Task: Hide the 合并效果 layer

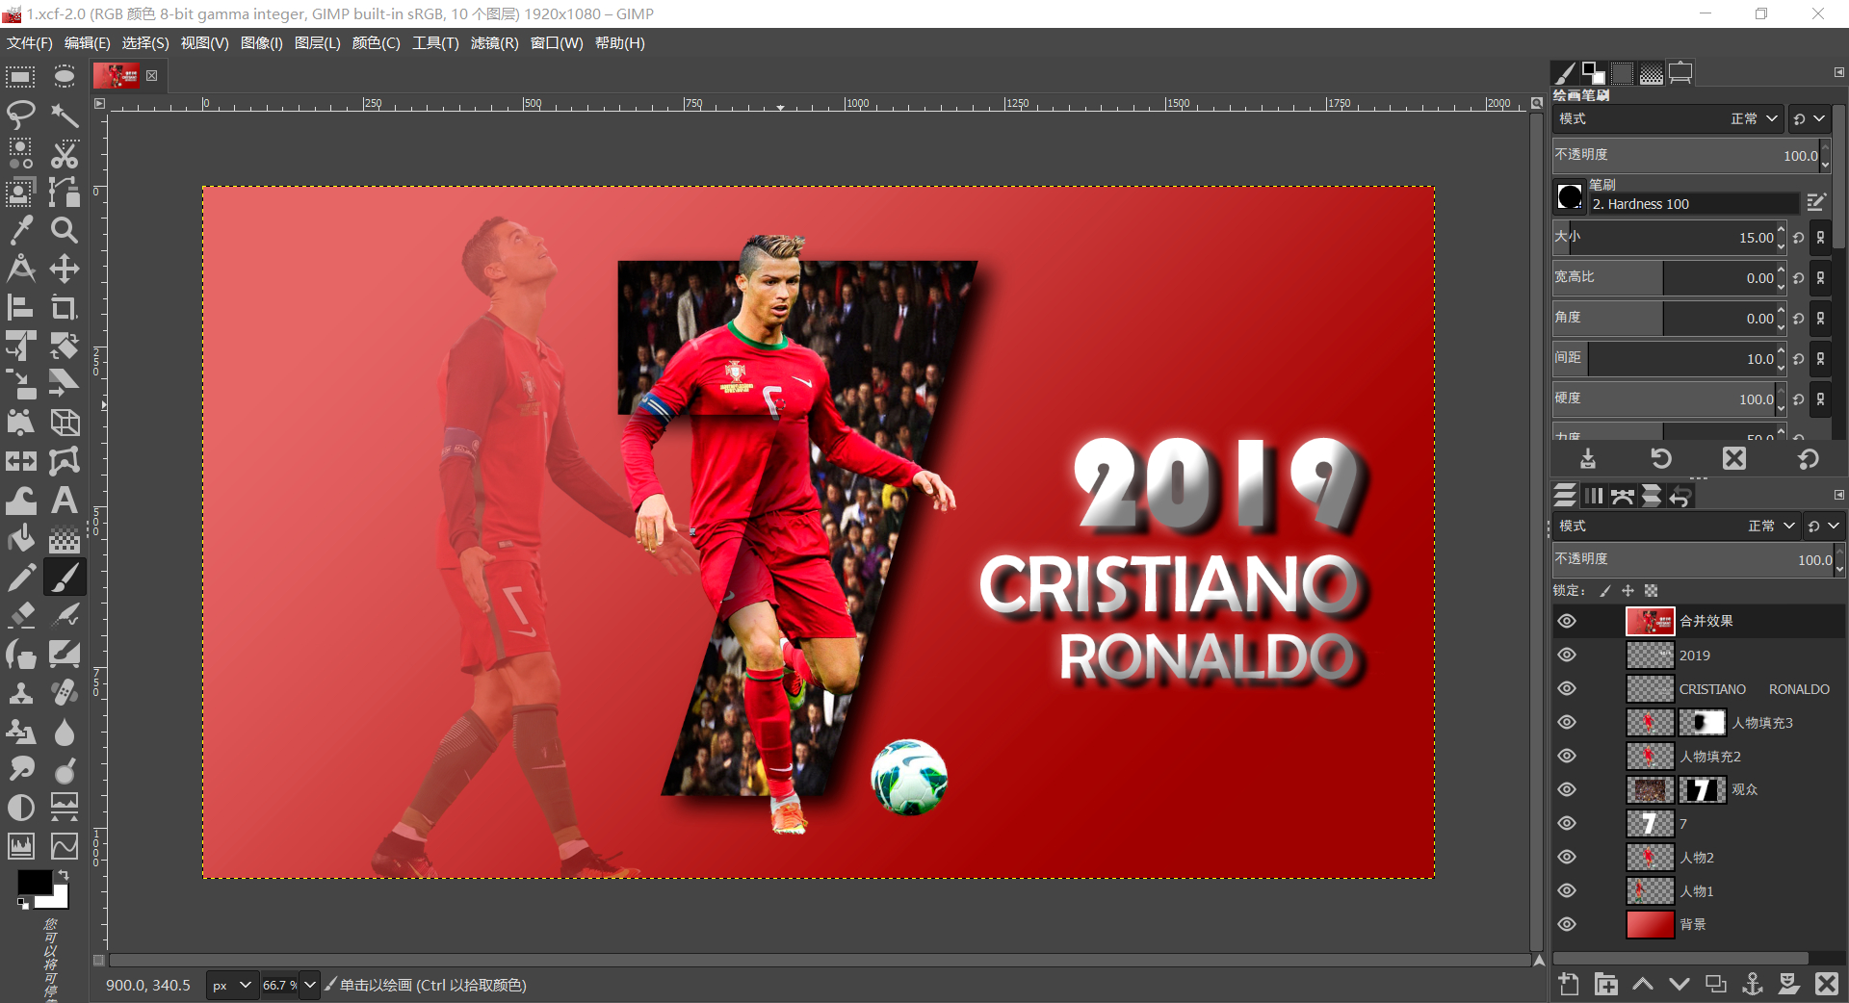Action: 1568,621
